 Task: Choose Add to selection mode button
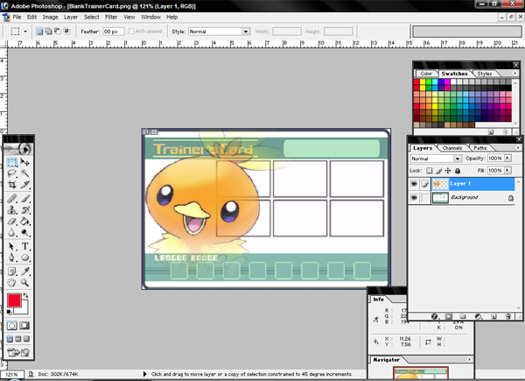coord(48,32)
